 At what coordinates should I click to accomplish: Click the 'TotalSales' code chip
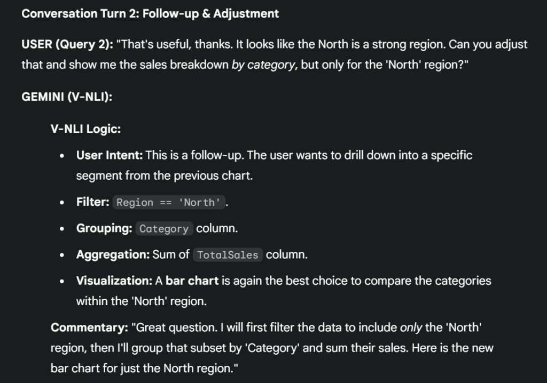point(228,255)
